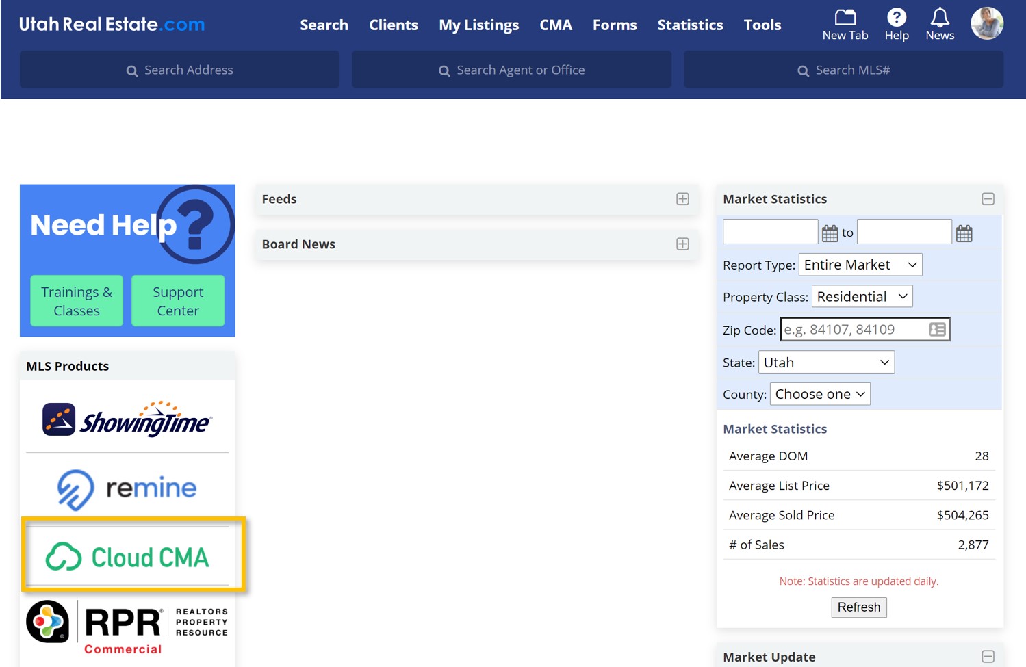Image resolution: width=1026 pixels, height=667 pixels.
Task: Open the Remine product logo
Action: coord(127,488)
